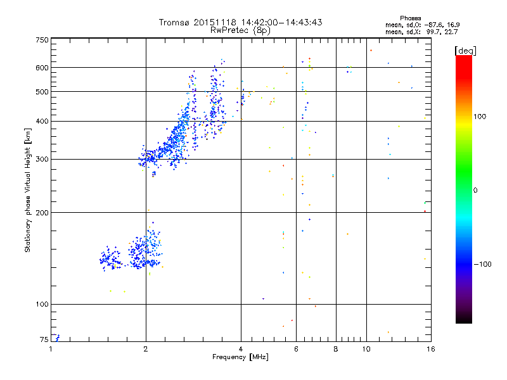Click colorbar tick label '-100'
This screenshot has width=507, height=380.
click(x=482, y=264)
